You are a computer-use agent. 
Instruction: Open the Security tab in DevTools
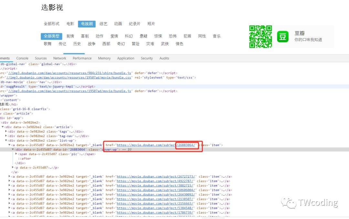[x=147, y=58]
